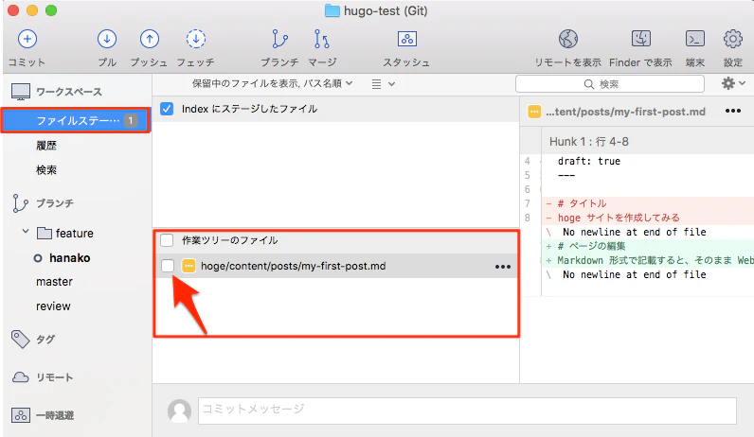
Task: Click the pending count badge 1 on ファイルステータス
Action: coord(130,120)
